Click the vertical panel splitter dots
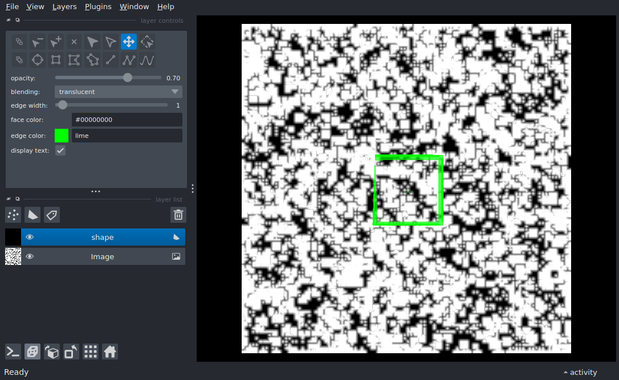Image resolution: width=619 pixels, height=380 pixels. click(x=192, y=189)
